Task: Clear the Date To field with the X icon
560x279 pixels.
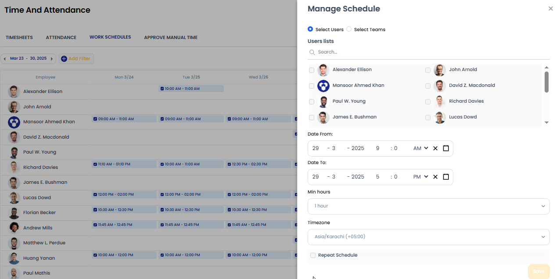Action: (x=435, y=177)
